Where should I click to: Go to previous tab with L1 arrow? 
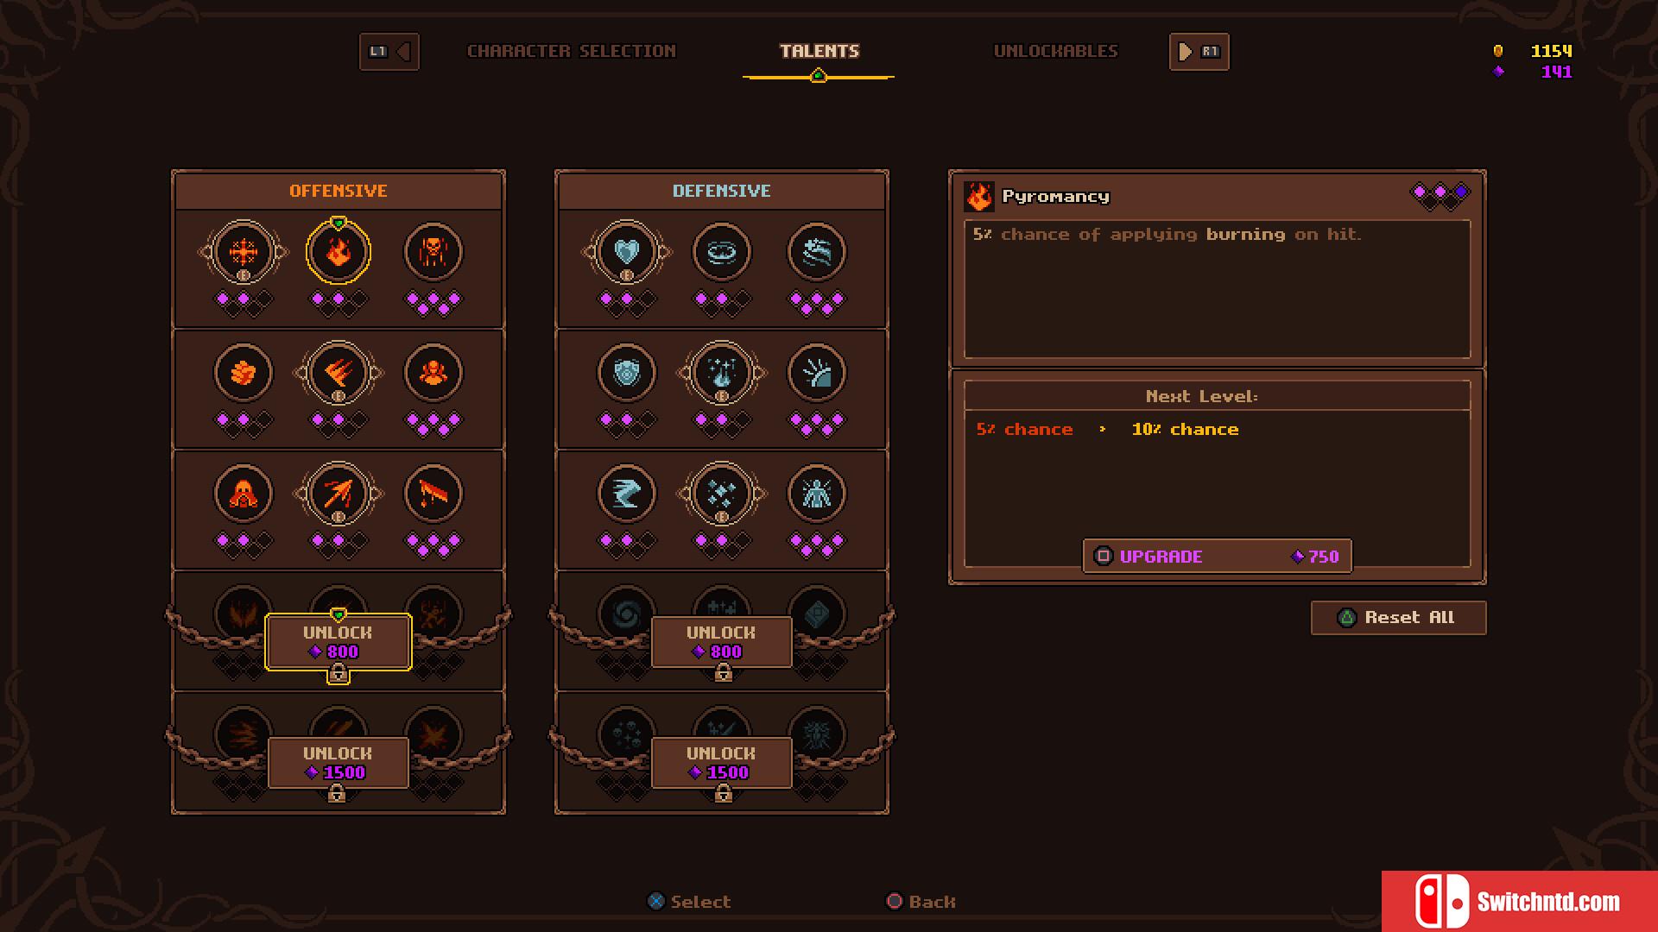[389, 52]
